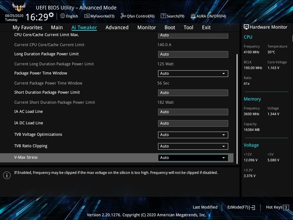The height and width of the screenshot is (220, 293).
Task: Click the 56 Sec value
Action: (x=163, y=83)
